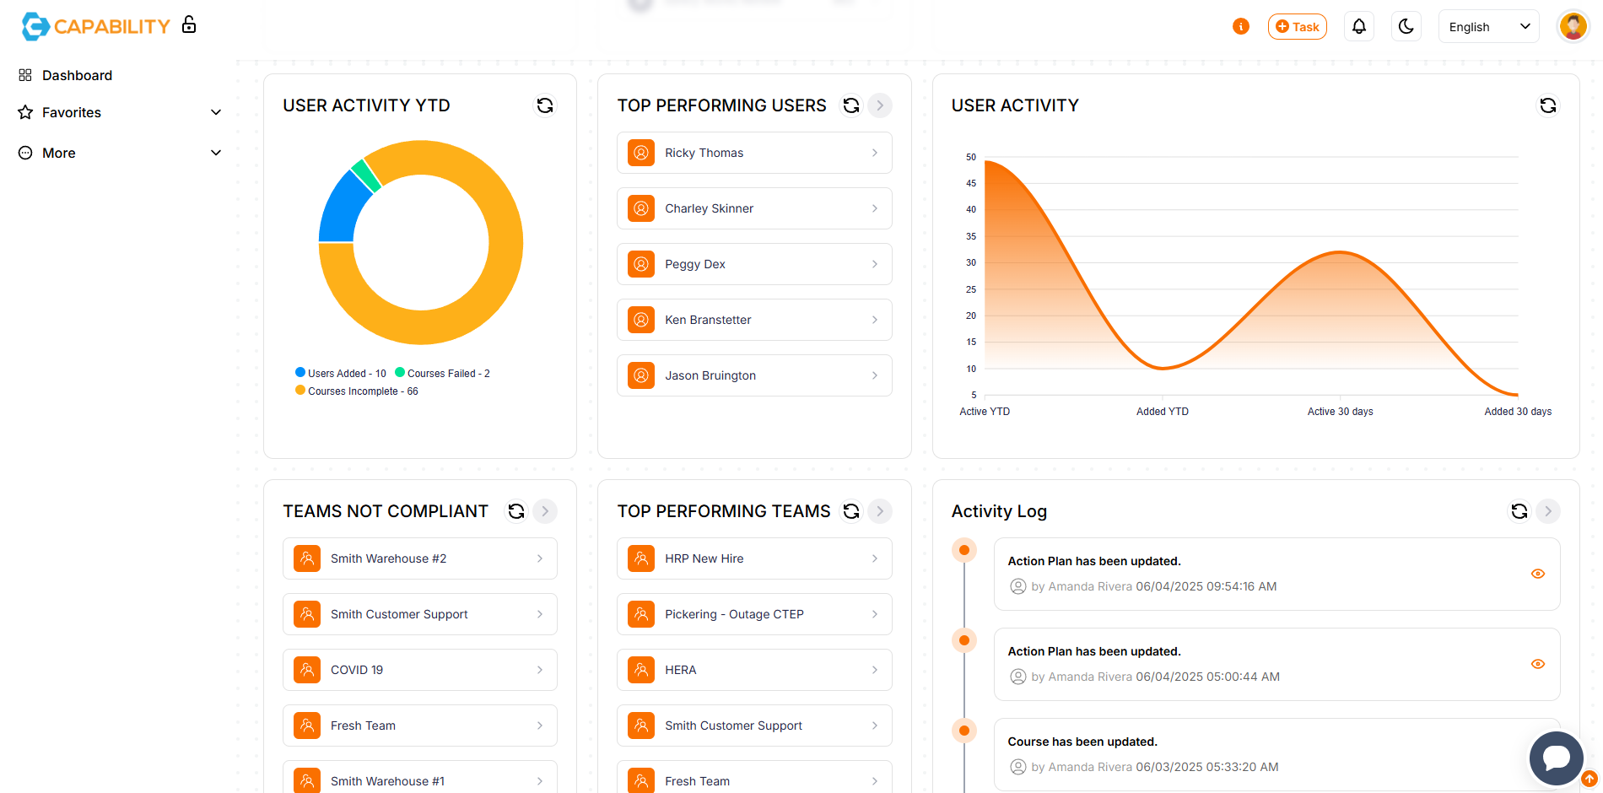Go to Dashboard in the sidebar
1603x793 pixels.
[x=76, y=75]
